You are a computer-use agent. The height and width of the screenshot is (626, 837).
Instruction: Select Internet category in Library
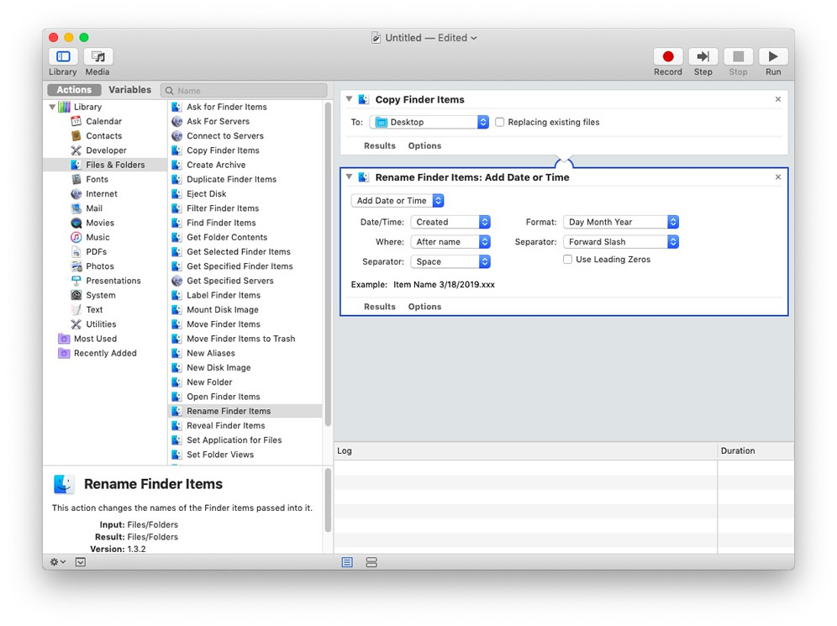click(102, 194)
